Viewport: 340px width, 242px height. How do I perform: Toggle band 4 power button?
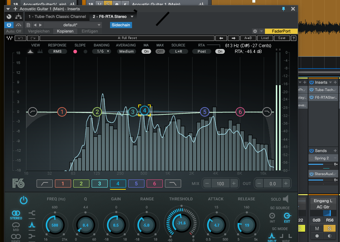[23, 200]
